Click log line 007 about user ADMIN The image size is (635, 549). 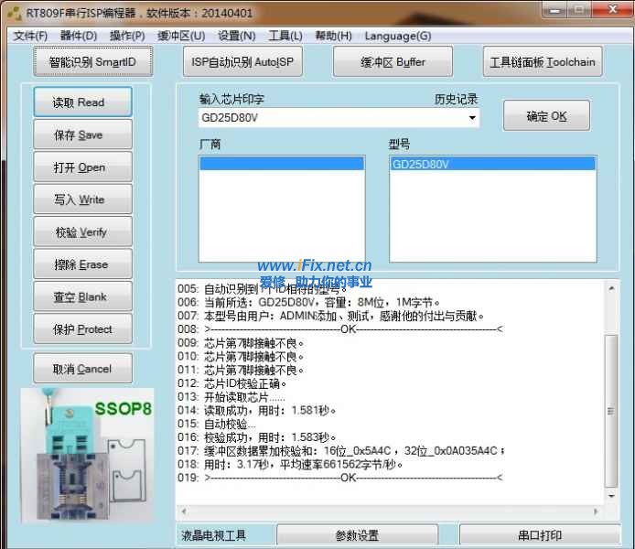pyautogui.click(x=330, y=316)
